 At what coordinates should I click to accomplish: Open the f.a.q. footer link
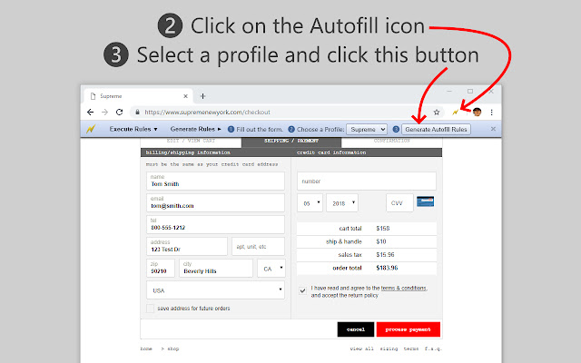[x=433, y=348]
